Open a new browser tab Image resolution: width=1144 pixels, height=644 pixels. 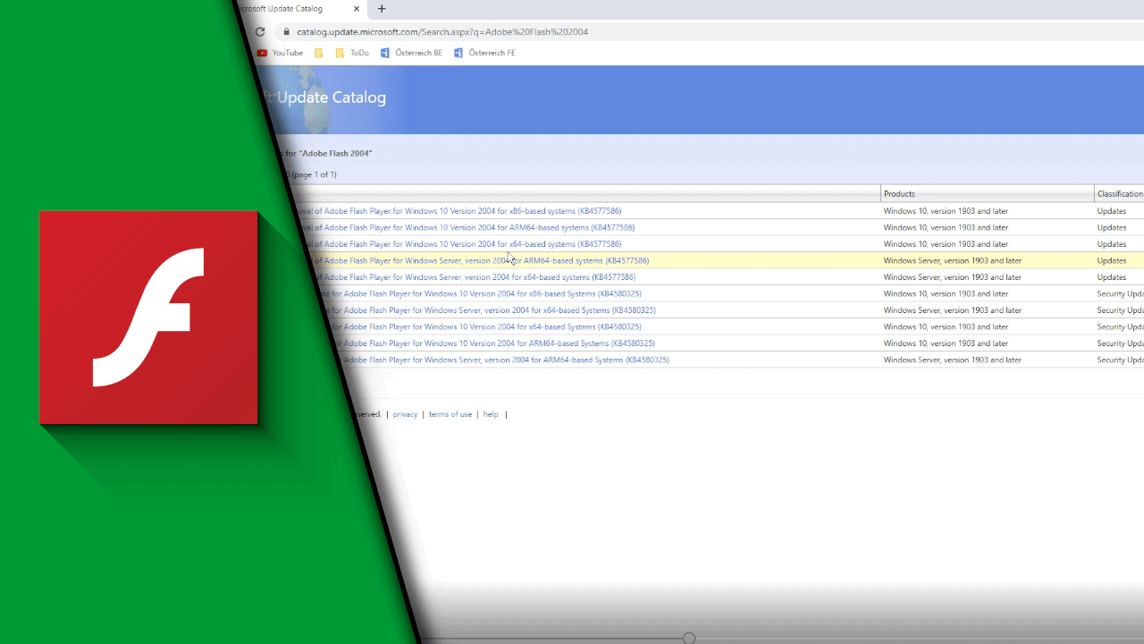coord(382,9)
